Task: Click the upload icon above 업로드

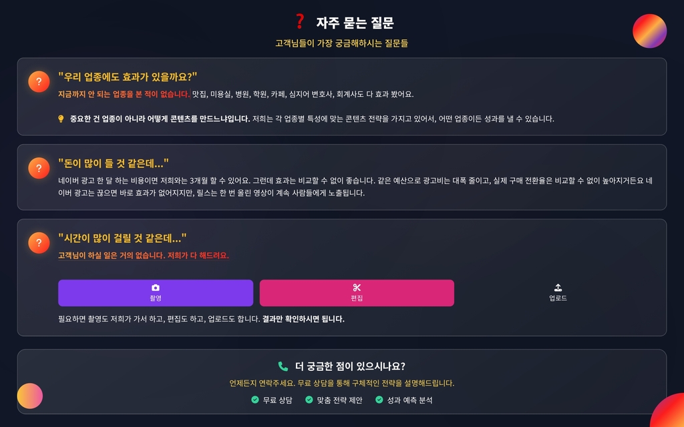Action: 558,288
